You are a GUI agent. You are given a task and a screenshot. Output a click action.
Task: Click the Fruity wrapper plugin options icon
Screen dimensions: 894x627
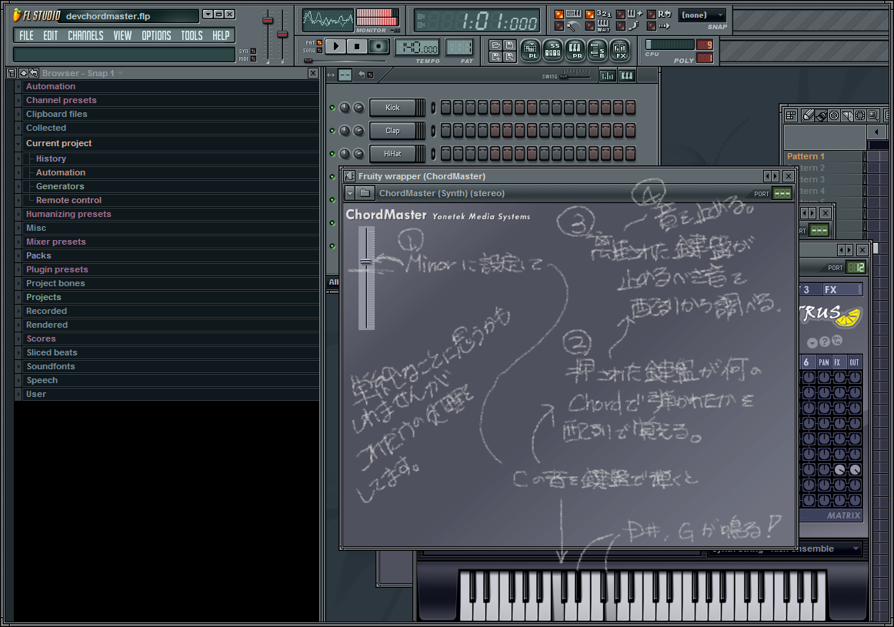[x=349, y=176]
